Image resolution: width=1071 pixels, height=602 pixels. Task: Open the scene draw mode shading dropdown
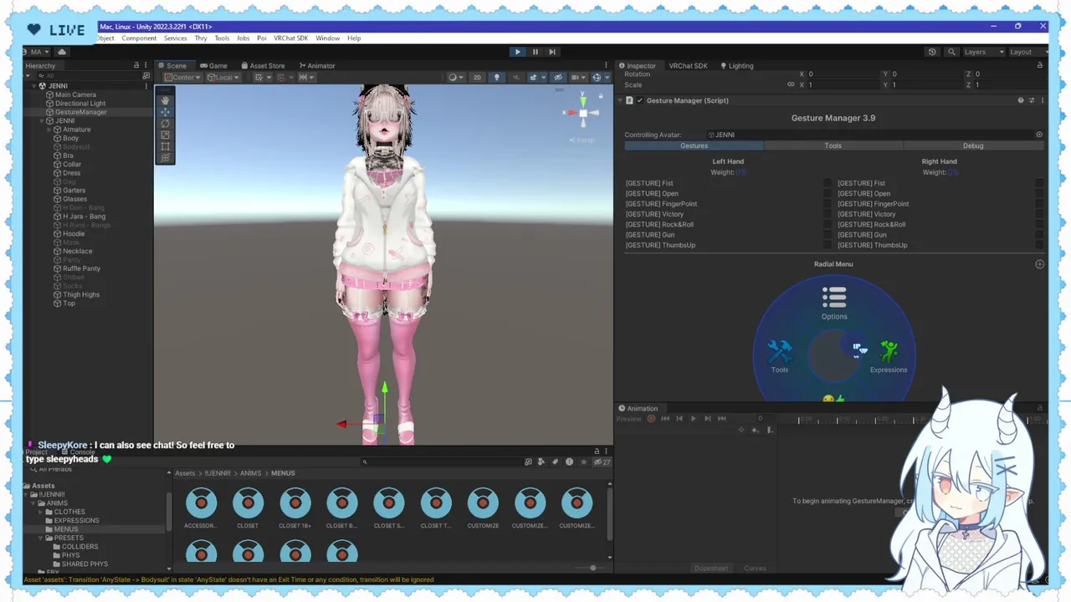(455, 77)
